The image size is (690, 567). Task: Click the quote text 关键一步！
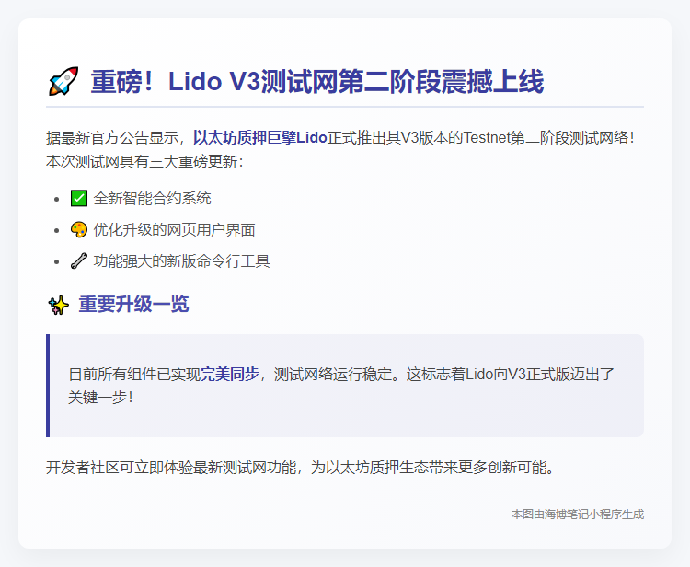point(101,397)
